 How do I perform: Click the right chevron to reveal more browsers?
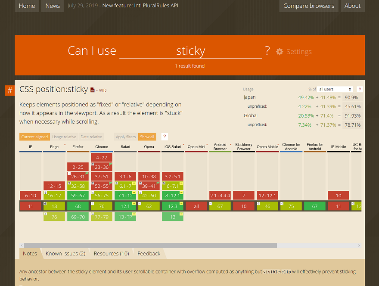pyautogui.click(x=360, y=245)
